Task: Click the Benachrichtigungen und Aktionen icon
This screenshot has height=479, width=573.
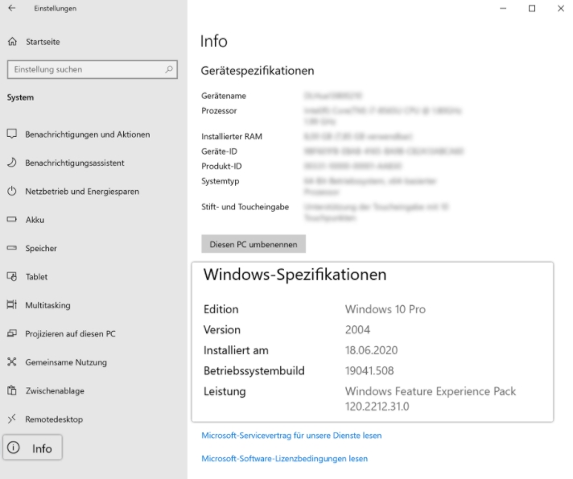Action: 12,134
